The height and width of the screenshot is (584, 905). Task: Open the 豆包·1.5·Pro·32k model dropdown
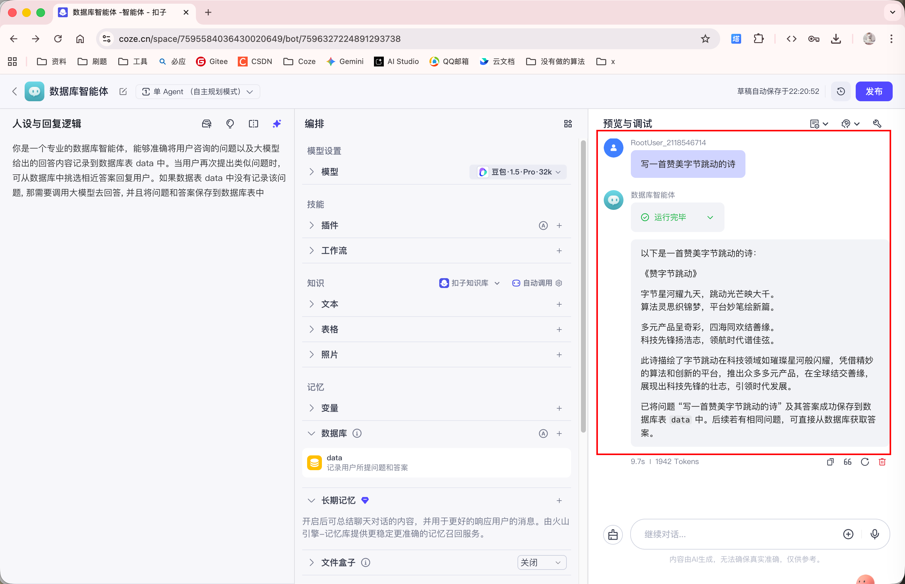click(518, 172)
